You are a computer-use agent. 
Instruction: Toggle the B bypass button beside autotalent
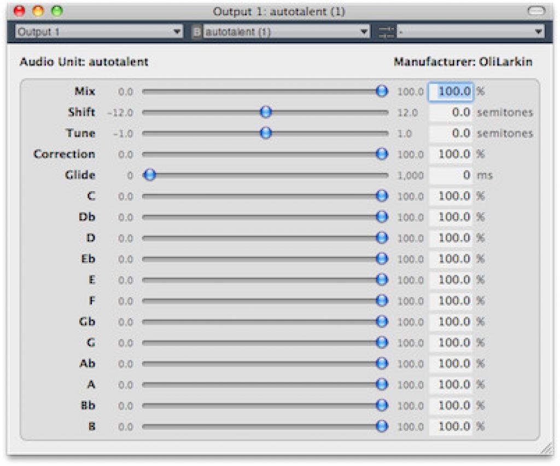tap(197, 32)
